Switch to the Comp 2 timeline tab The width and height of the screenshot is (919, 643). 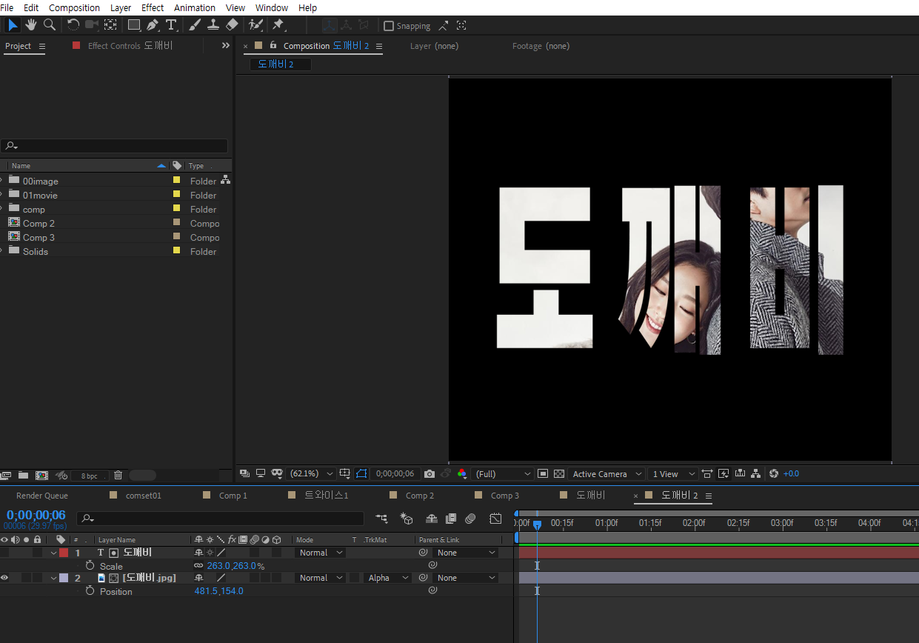(x=420, y=496)
